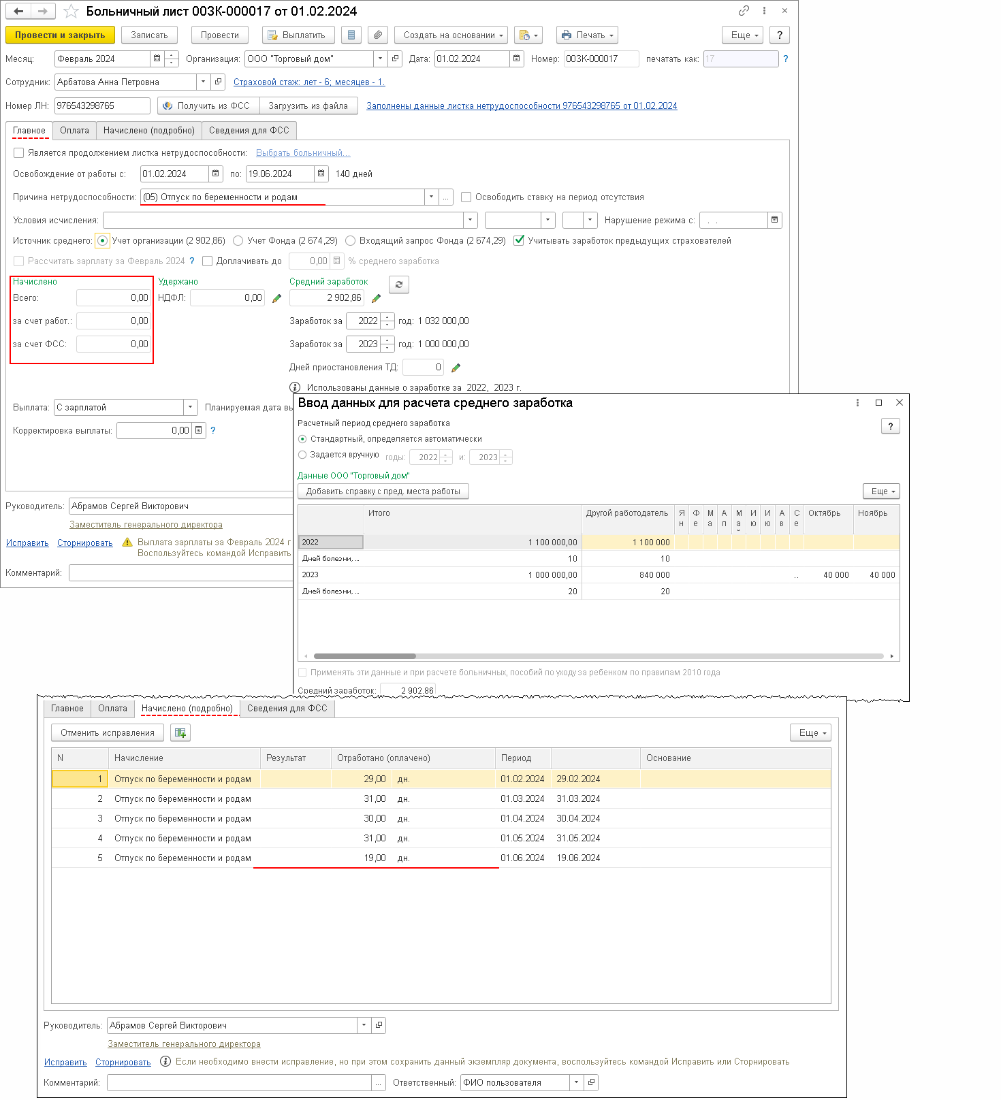1001x1100 pixels.
Task: Recalculate document using the refresh icon
Action: (399, 285)
